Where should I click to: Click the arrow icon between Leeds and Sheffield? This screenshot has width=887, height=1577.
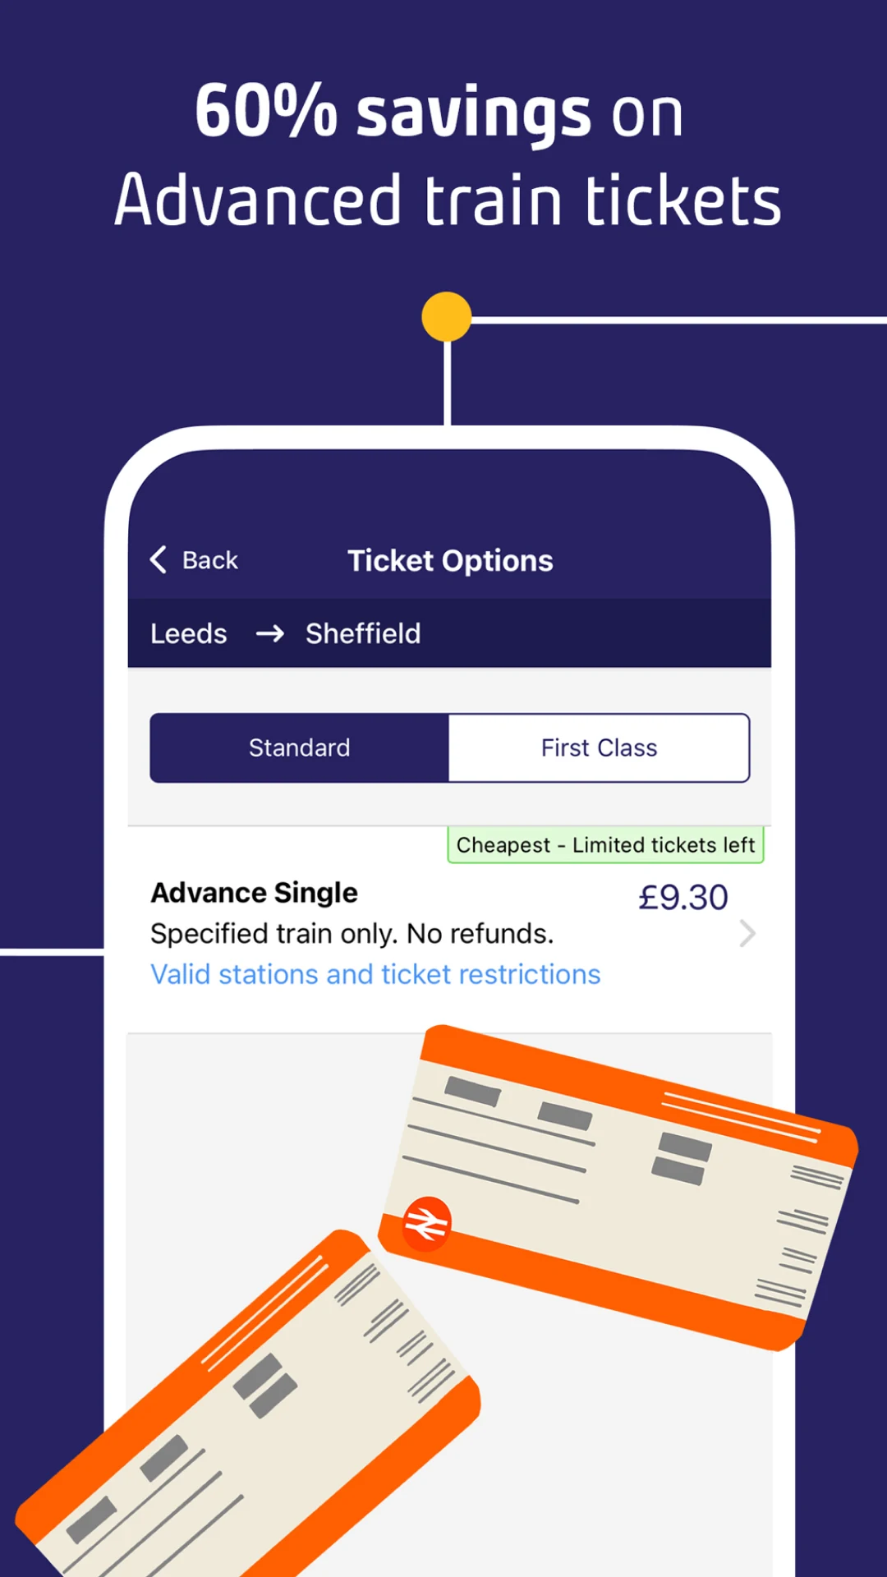coord(271,633)
